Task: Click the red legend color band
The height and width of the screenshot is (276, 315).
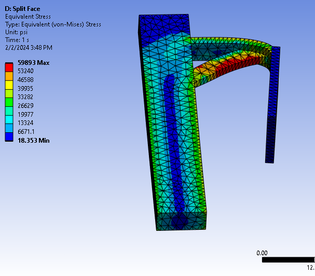Action: (9, 67)
